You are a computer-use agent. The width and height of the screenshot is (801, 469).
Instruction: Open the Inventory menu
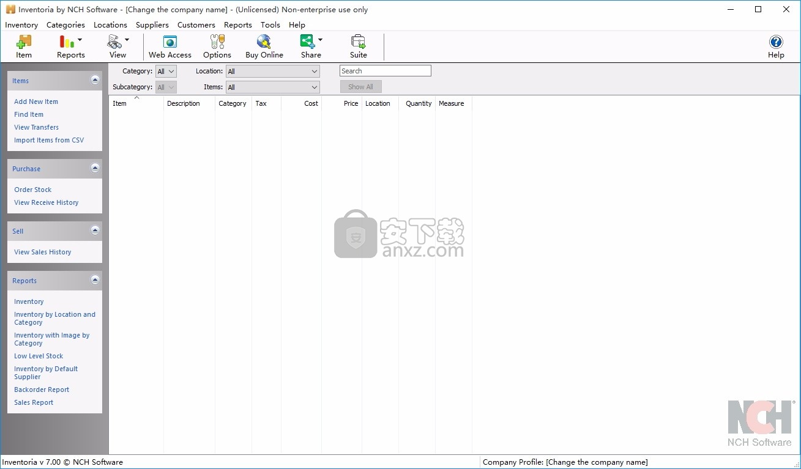tap(21, 25)
